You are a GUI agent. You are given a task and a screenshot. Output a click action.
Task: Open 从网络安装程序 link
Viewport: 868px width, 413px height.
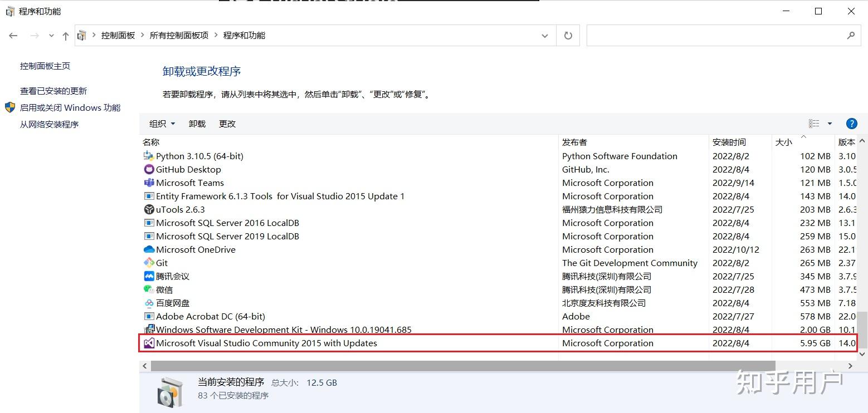50,124
